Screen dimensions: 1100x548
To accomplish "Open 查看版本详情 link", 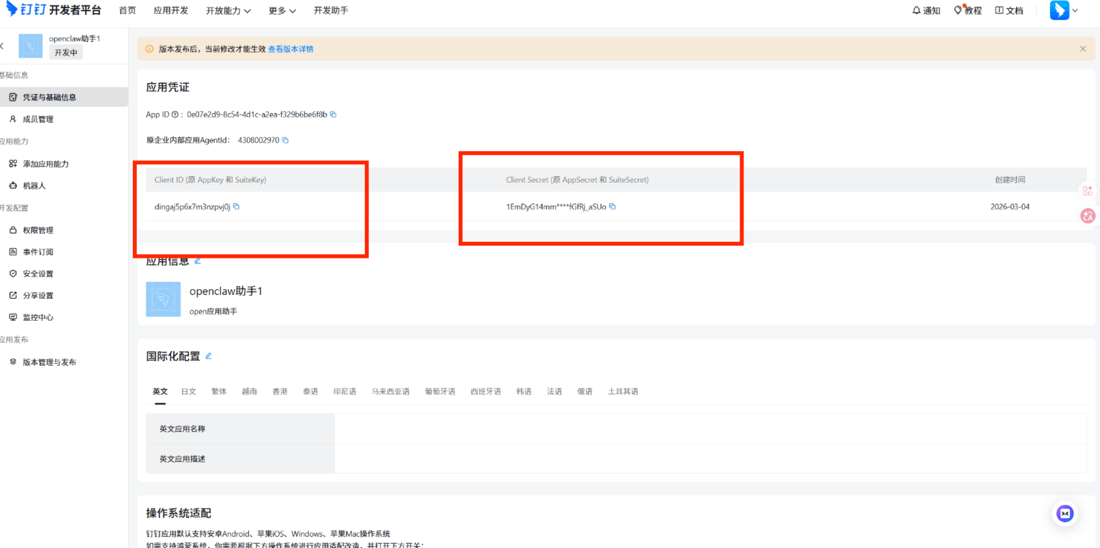I will coord(291,49).
